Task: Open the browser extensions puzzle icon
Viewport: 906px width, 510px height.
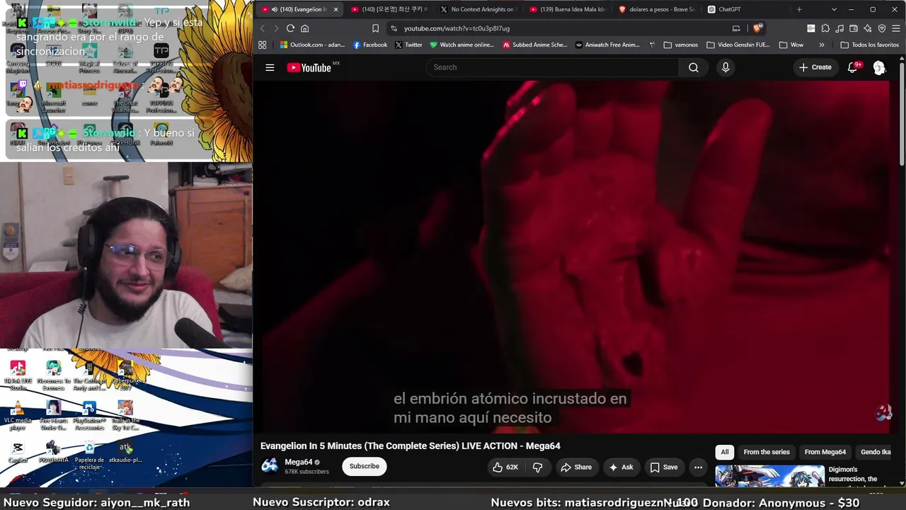Action: (x=825, y=28)
